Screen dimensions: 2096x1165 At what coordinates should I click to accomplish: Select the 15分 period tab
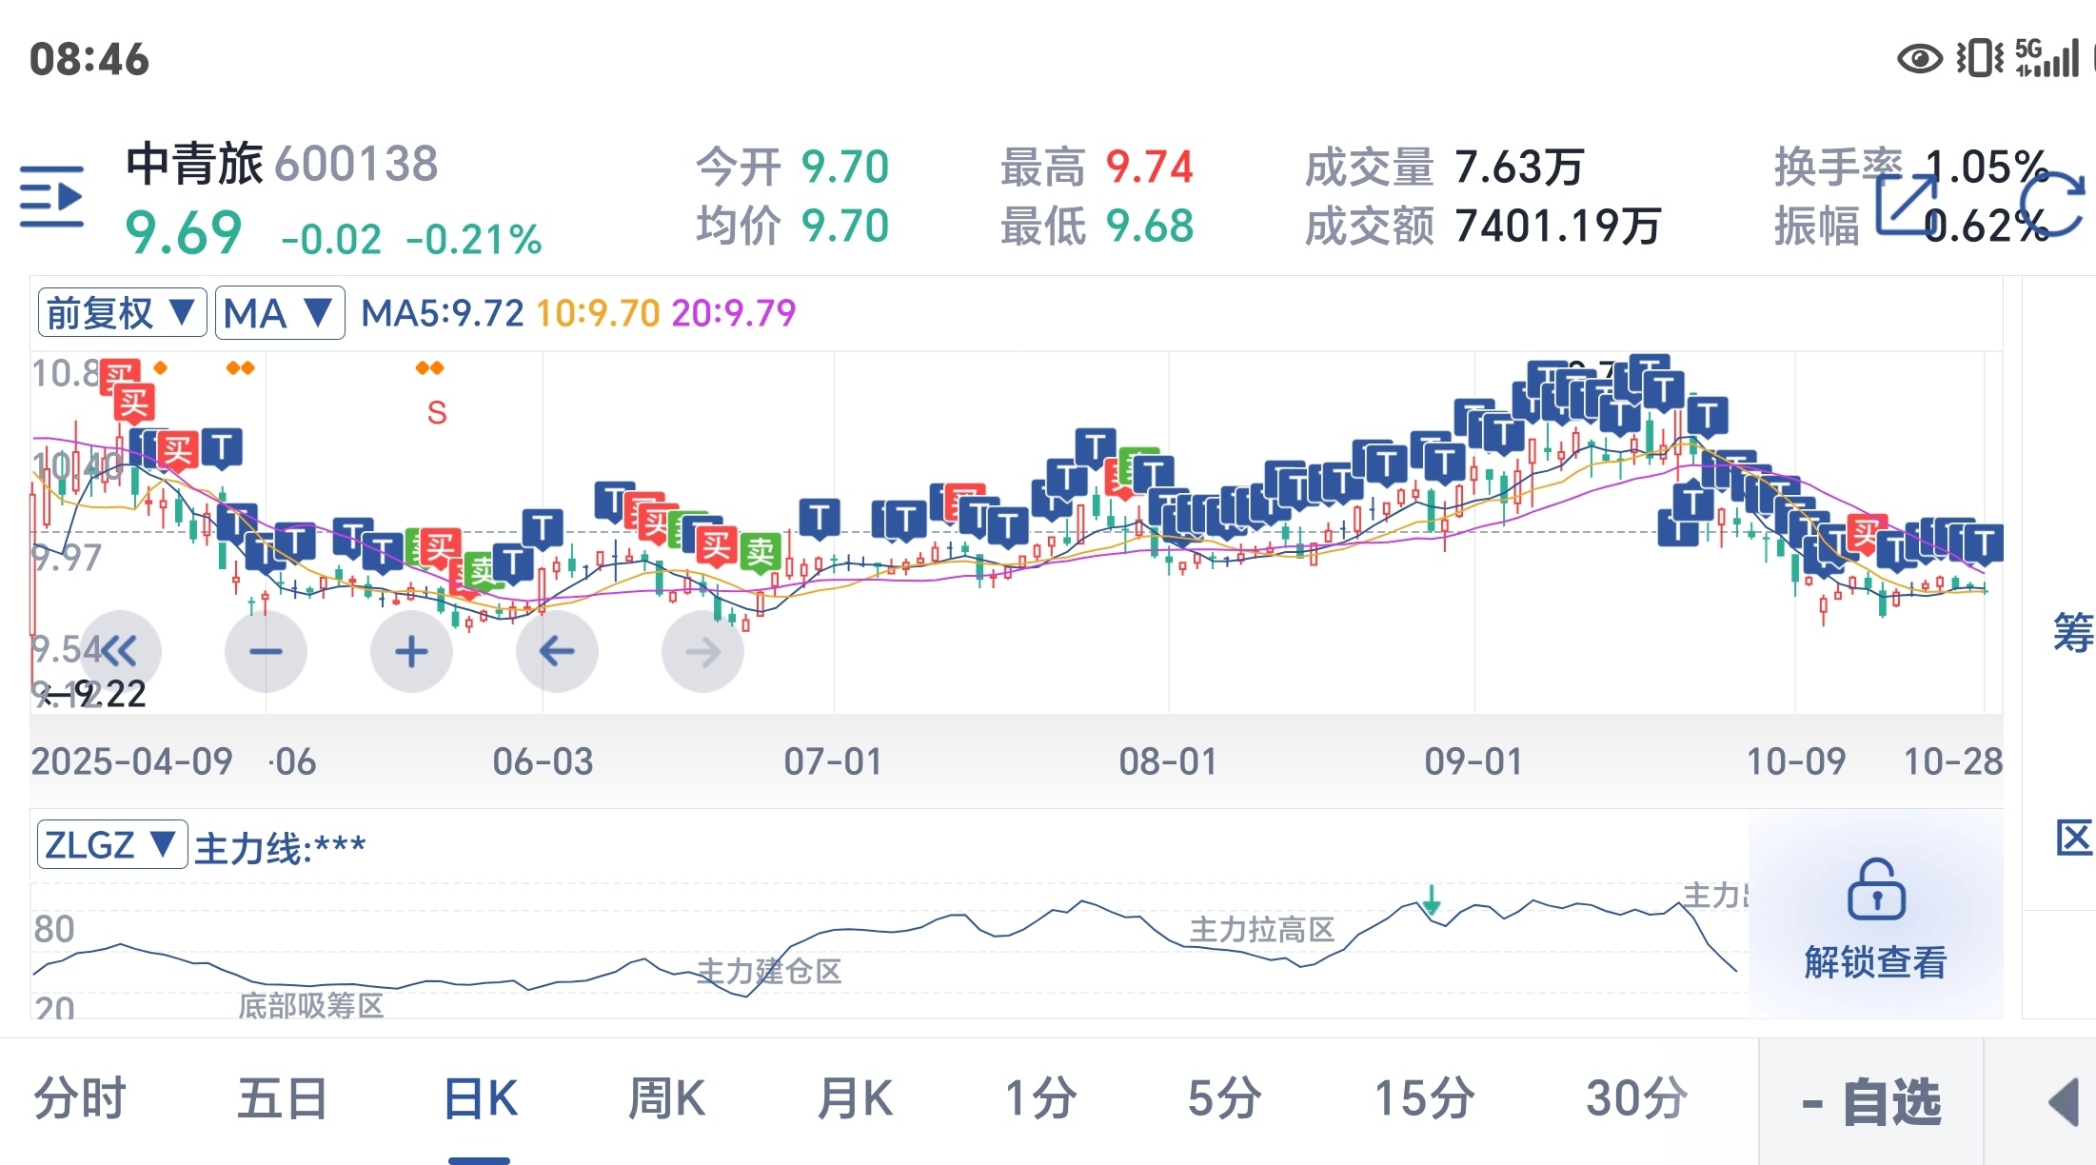click(1424, 1099)
